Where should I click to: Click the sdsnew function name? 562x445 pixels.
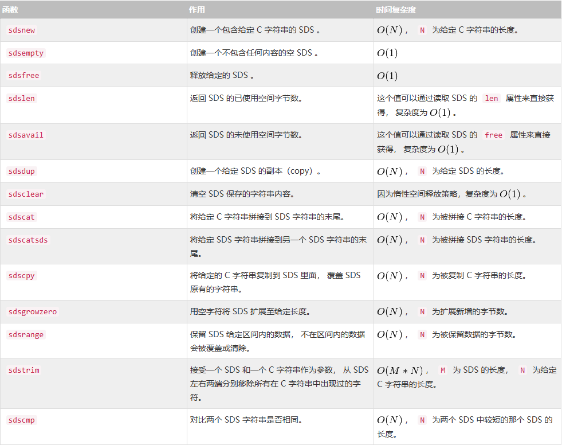(22, 30)
